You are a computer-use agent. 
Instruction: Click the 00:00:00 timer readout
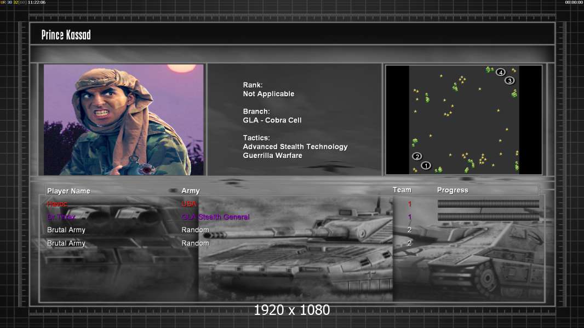pos(574,2)
